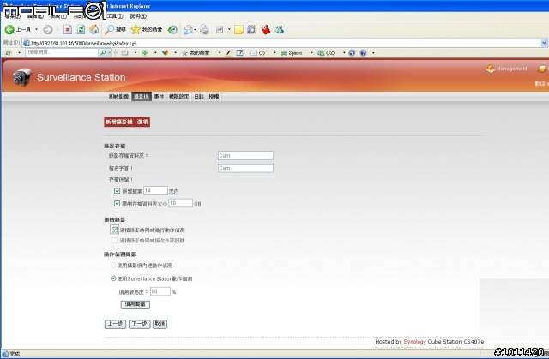This screenshot has height=359, width=549.
Task: Refresh the page using the green arrows icon
Action: click(x=81, y=30)
